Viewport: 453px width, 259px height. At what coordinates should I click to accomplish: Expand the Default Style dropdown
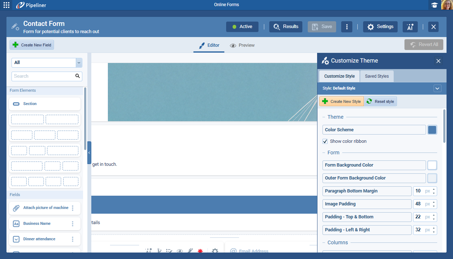pos(437,88)
